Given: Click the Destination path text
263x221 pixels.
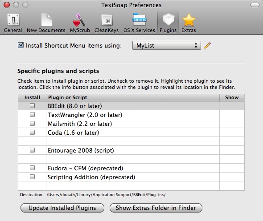Looking at the screenshot, I should (x=106, y=195).
